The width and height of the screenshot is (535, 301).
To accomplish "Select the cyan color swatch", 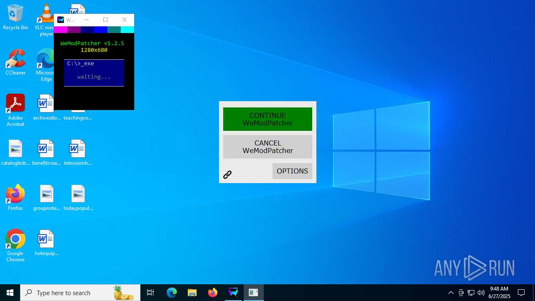I will 127,30.
